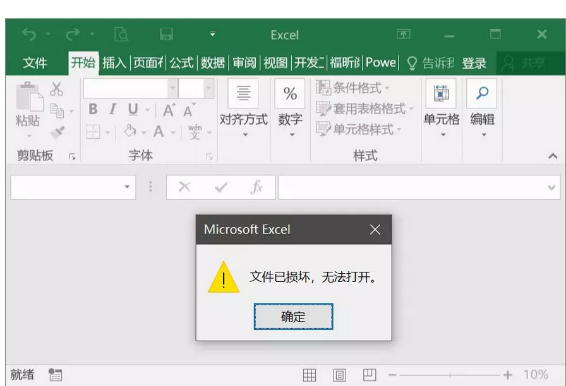Click the Redo arrow in title bar
Viewport: 566px width, 386px height.
coord(73,35)
